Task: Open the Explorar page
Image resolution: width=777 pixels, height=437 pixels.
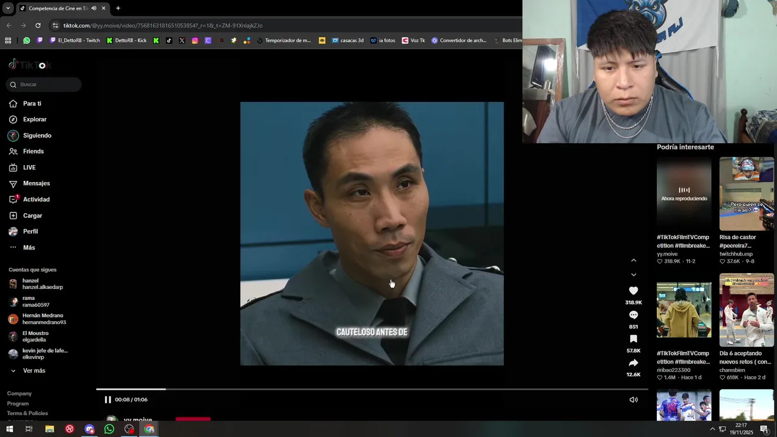Action: pos(27,120)
